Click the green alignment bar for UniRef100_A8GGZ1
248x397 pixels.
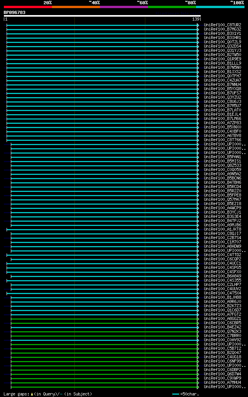(105, 319)
